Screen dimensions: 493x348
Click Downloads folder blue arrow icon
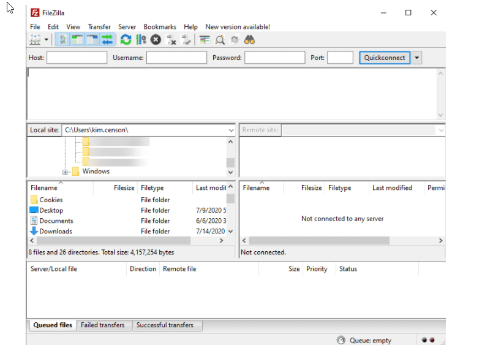pos(34,231)
